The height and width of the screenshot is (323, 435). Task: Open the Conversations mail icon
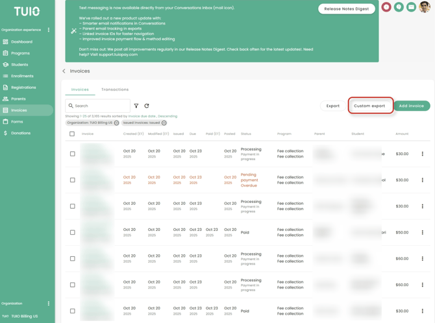pos(411,7)
